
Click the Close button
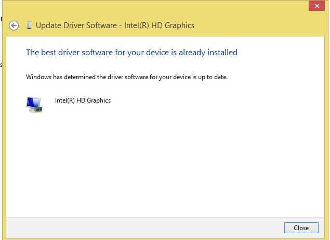tap(301, 228)
